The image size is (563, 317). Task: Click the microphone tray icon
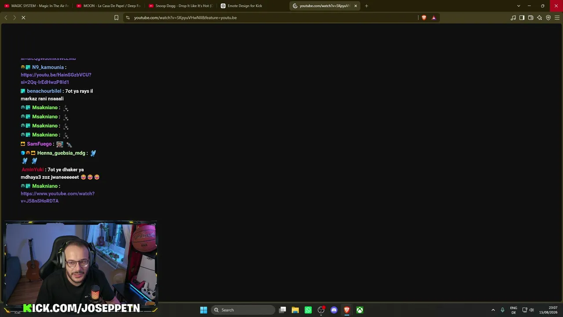tap(502, 310)
